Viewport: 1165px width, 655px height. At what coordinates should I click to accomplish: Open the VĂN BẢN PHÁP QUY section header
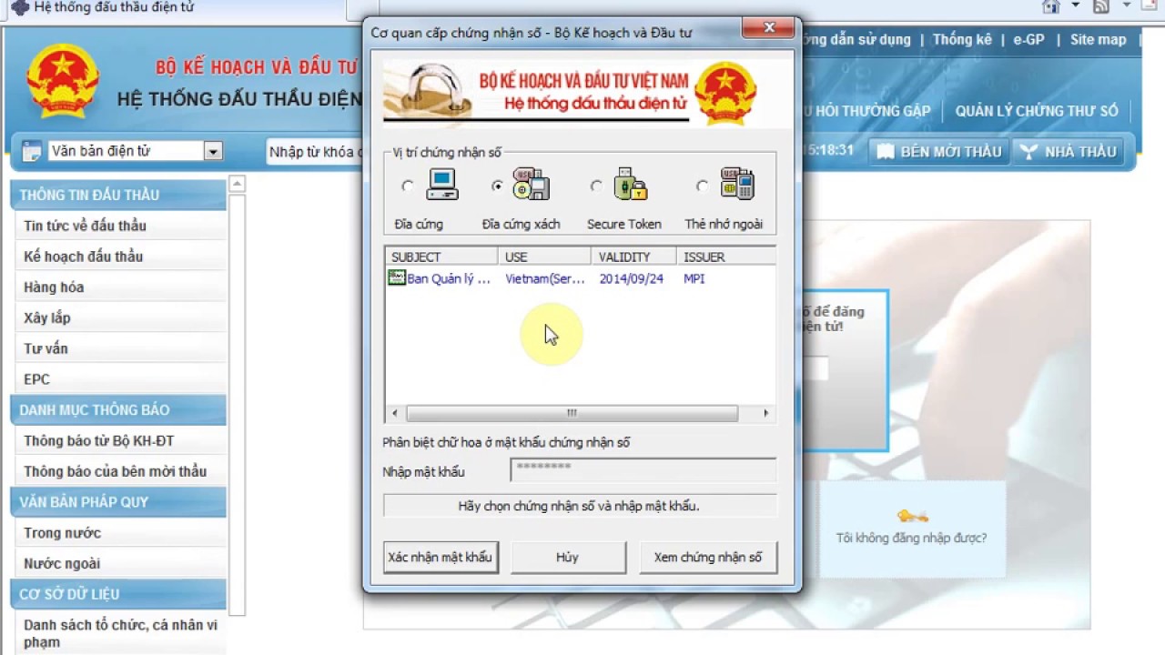click(x=118, y=502)
